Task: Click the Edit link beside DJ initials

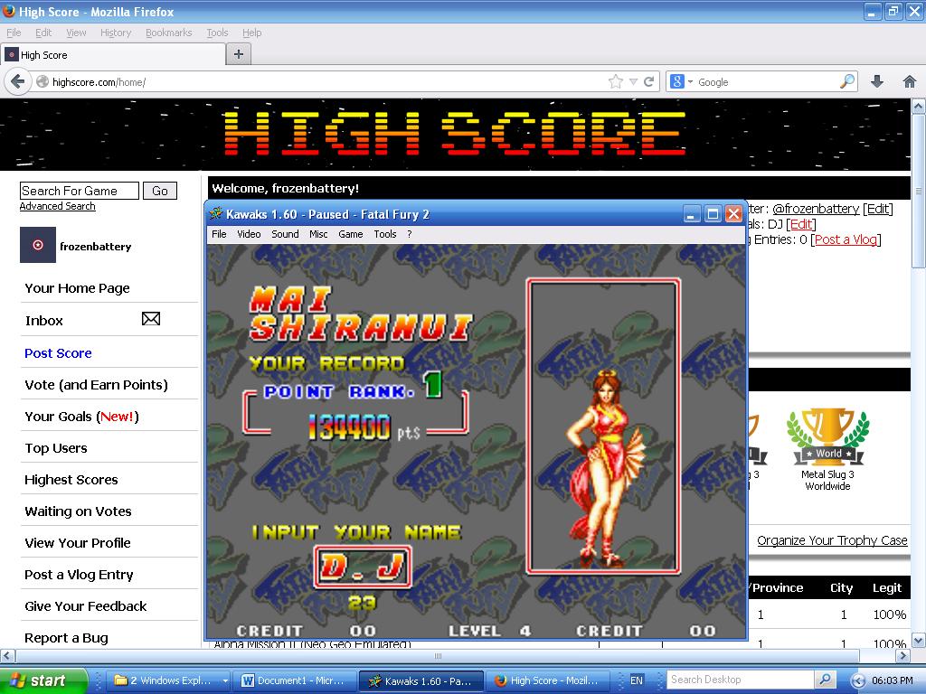Action: [x=801, y=224]
